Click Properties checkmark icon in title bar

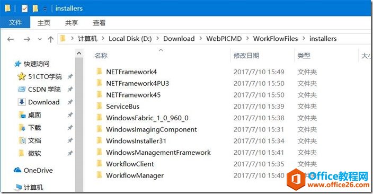[24, 8]
